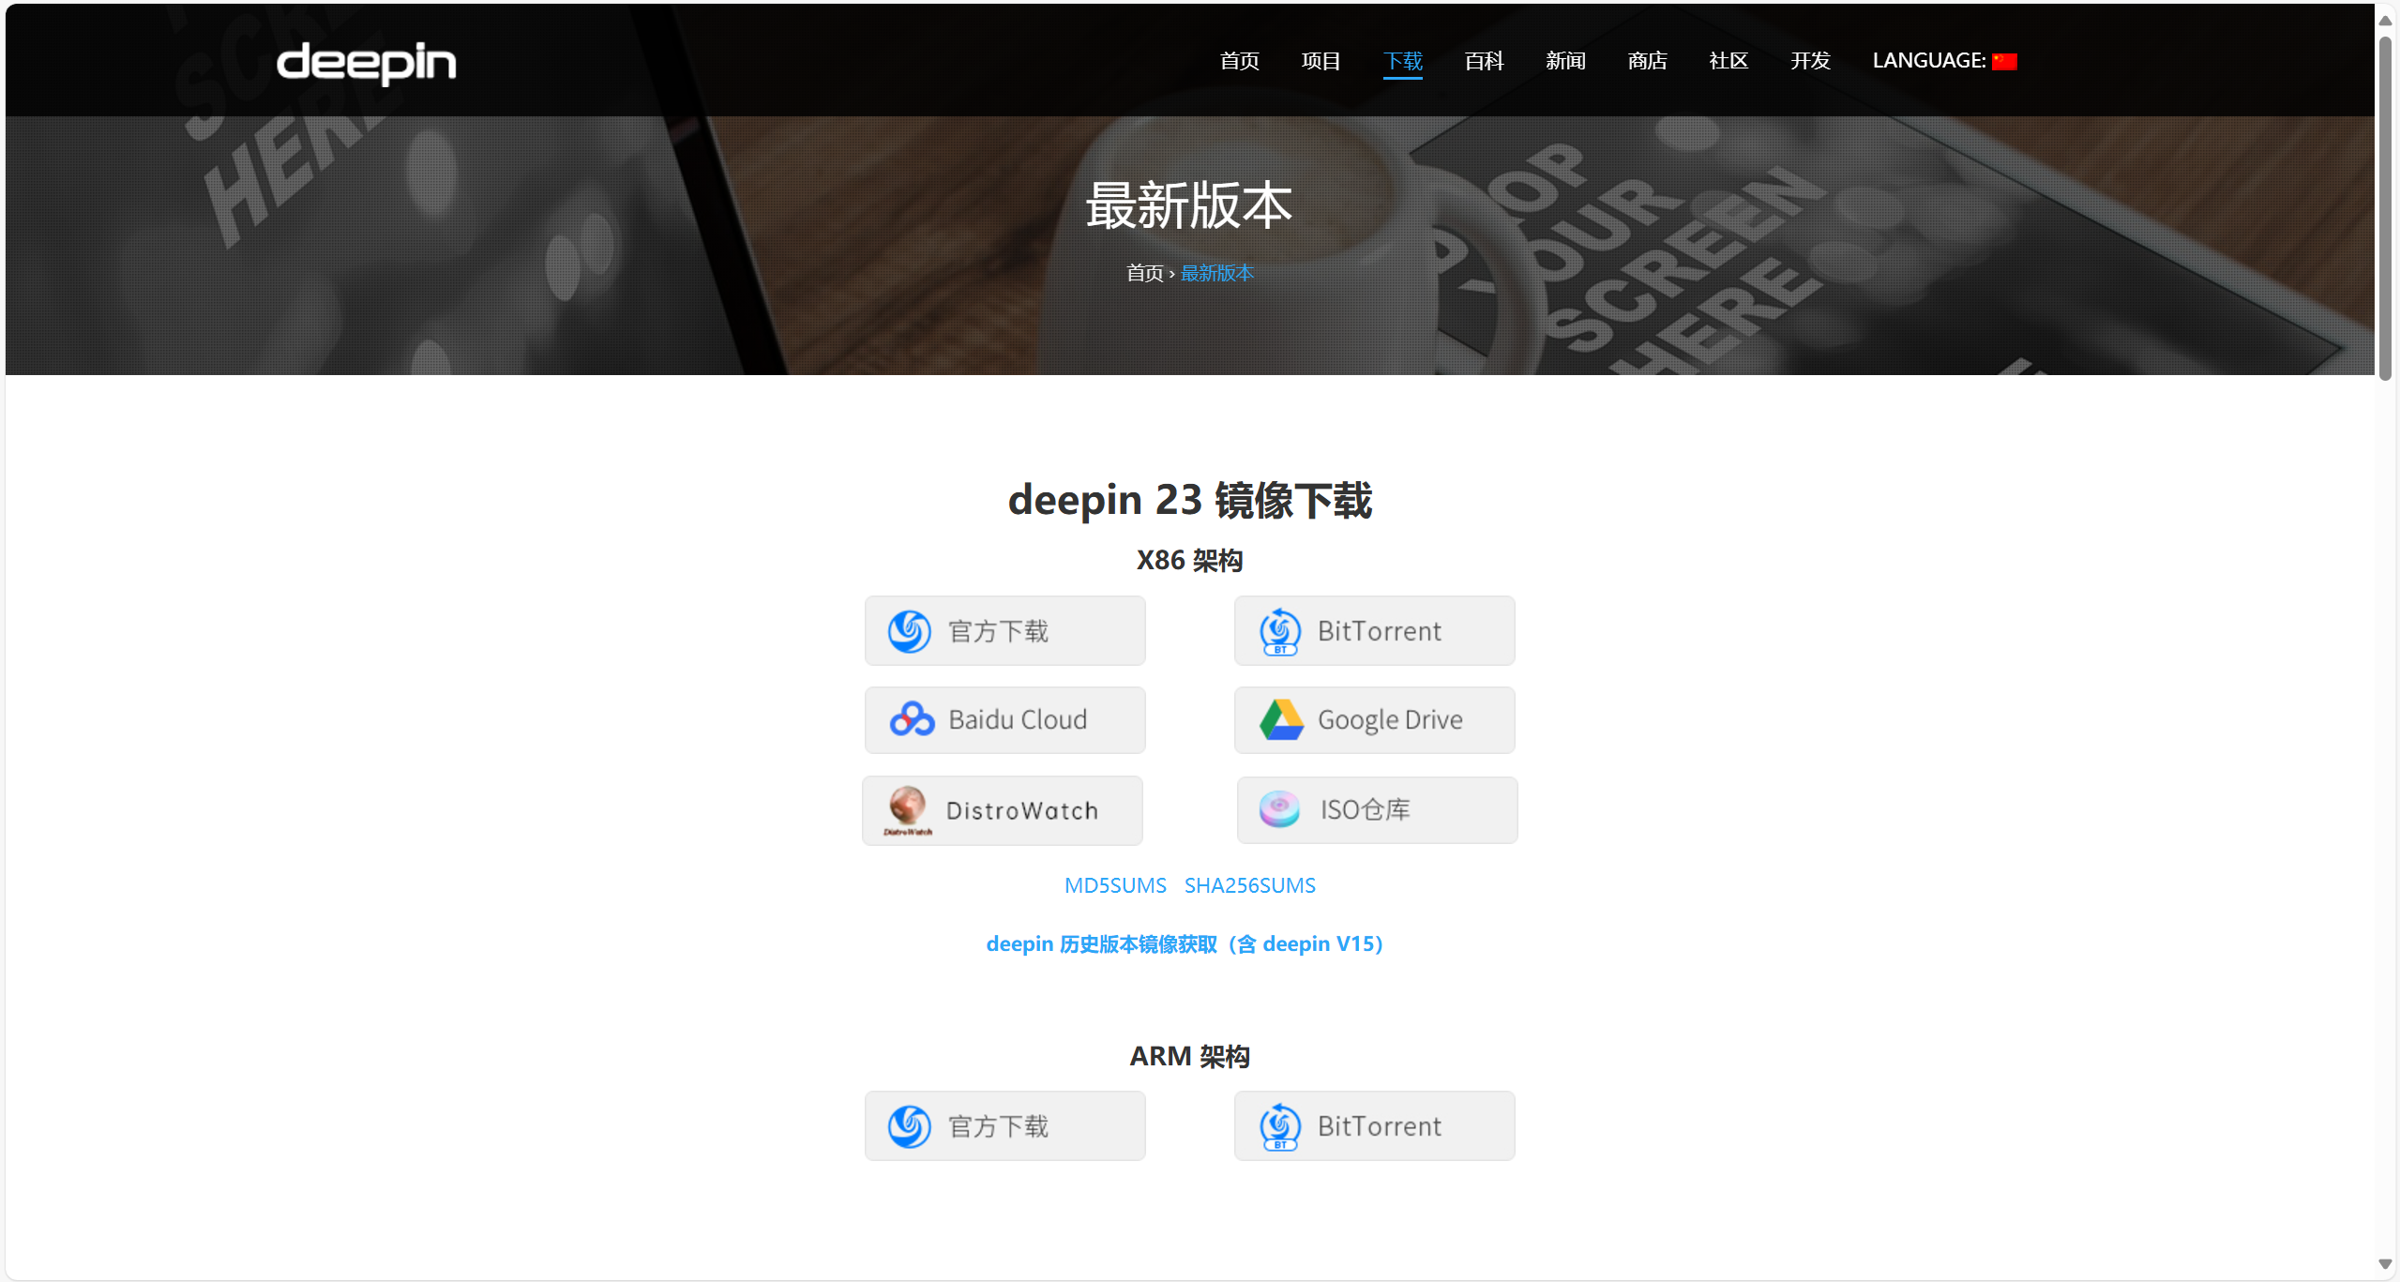
Task: Click the 'deepin 23 镜像下载' heading
Action: [1190, 500]
